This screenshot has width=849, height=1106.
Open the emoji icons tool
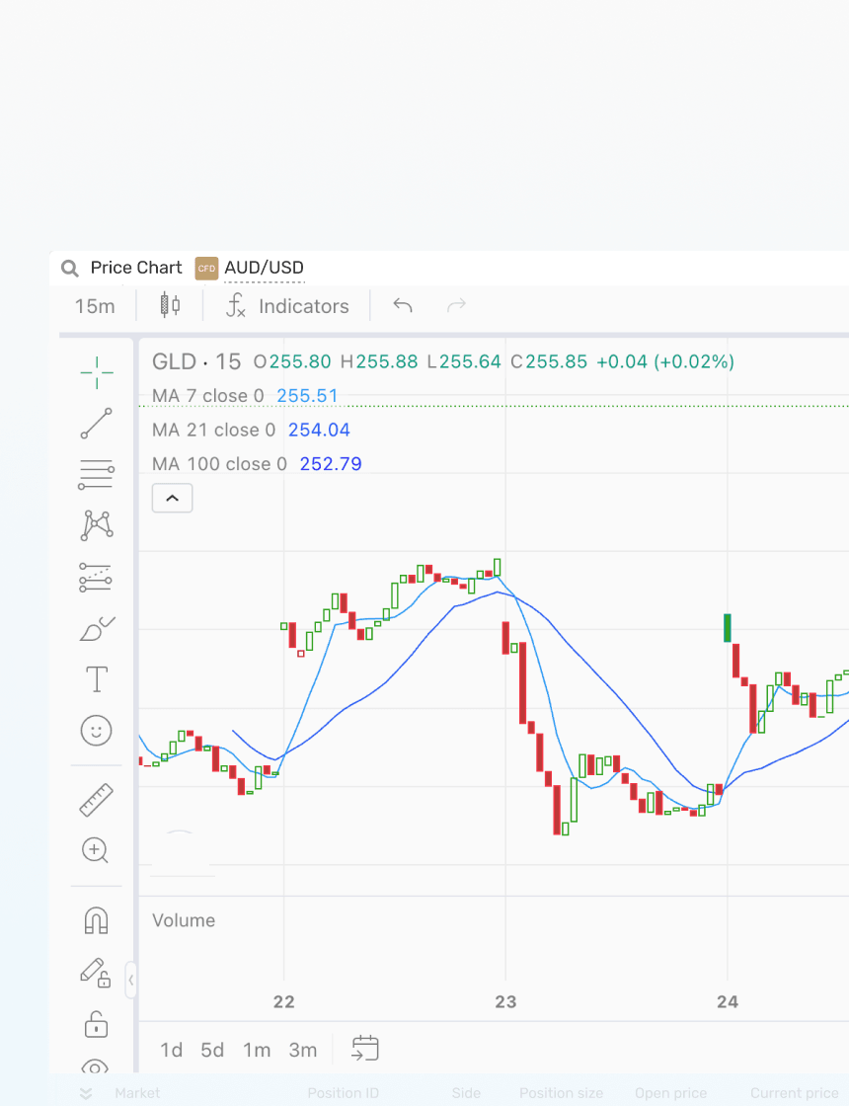point(97,730)
